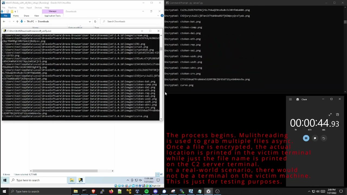Screen dimensions: 347x195
Task: Open the Clock hamburger navigation menu
Action: point(290,99)
